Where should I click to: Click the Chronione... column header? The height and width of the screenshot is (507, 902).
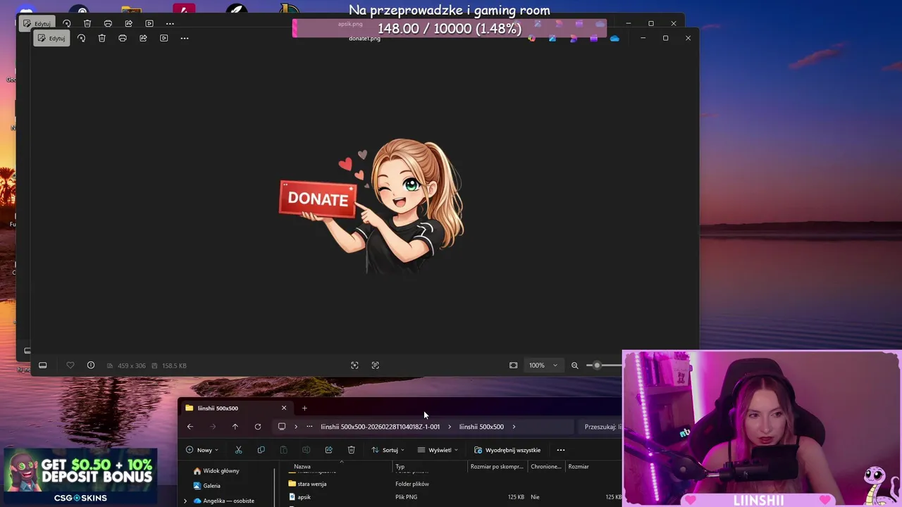coord(546,466)
